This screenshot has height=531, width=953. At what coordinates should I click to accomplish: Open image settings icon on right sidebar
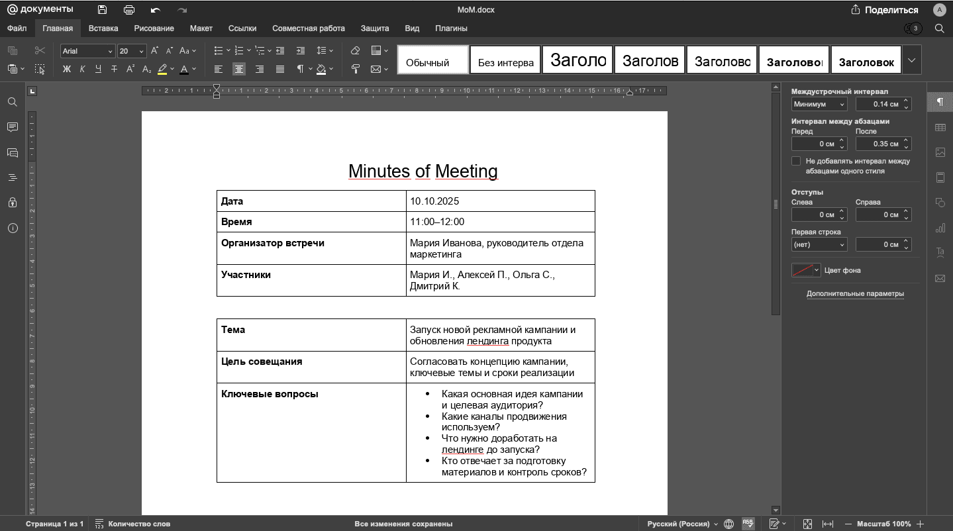coord(940,152)
